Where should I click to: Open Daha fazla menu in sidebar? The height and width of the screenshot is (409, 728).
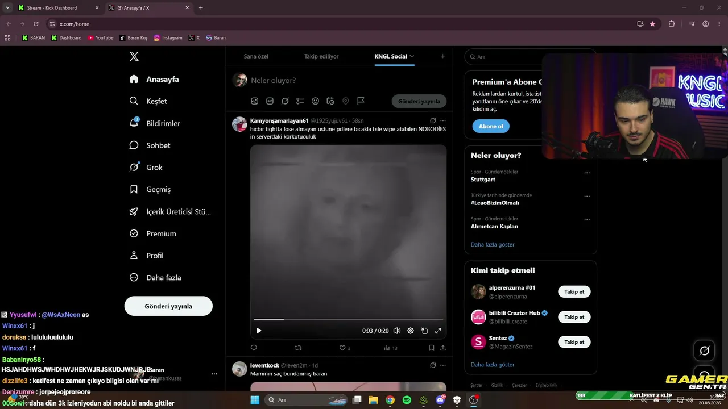tap(155, 278)
